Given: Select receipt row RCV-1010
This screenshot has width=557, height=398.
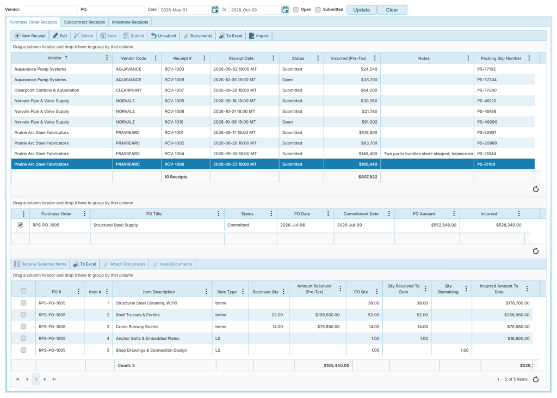Looking at the screenshot, I should 273,122.
